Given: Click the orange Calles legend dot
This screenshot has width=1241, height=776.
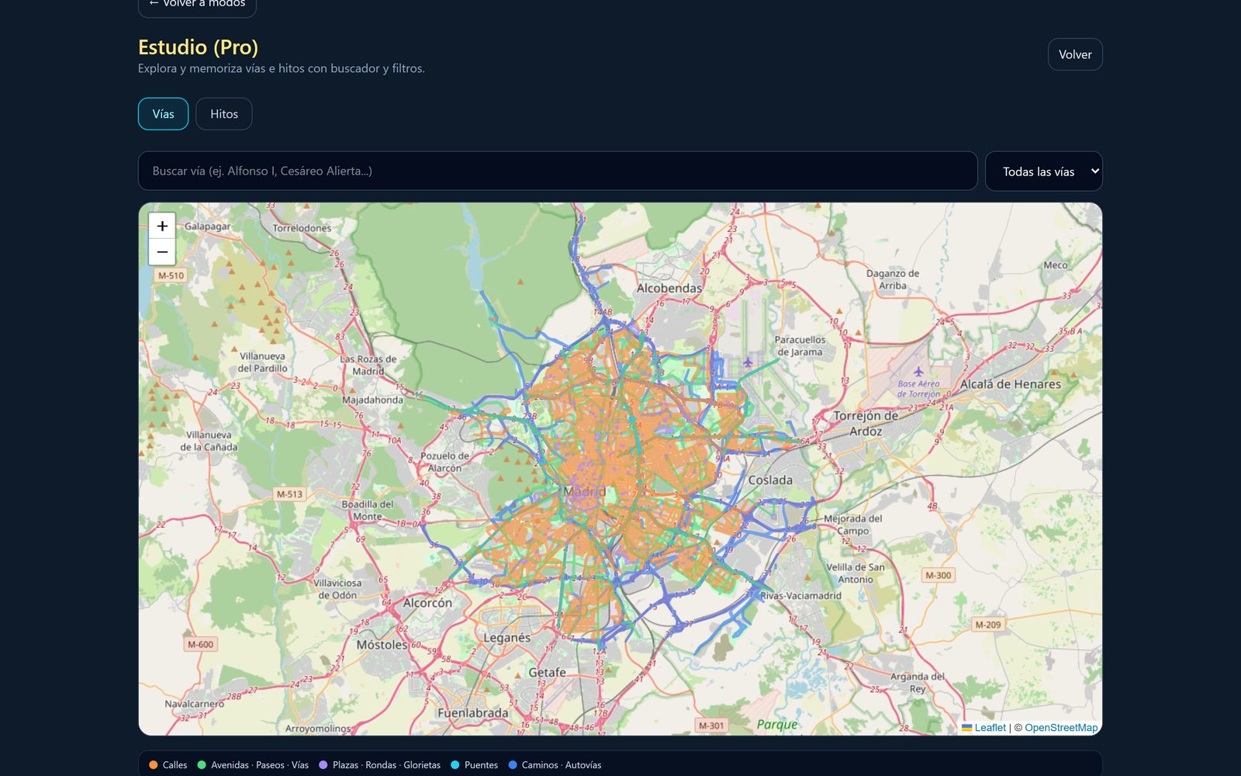Looking at the screenshot, I should coord(154,765).
